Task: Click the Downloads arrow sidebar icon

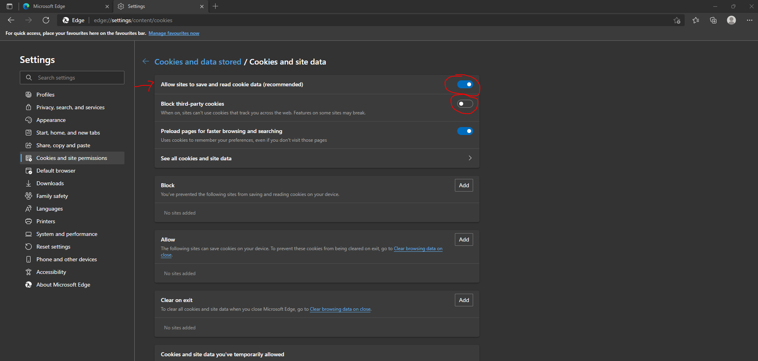Action: click(x=29, y=183)
